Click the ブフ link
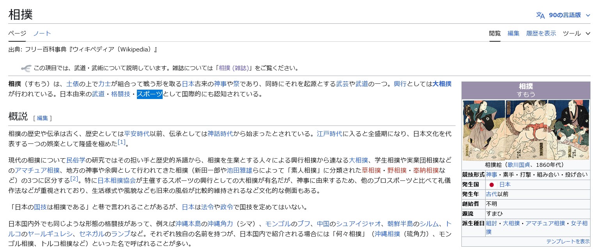 point(304,224)
